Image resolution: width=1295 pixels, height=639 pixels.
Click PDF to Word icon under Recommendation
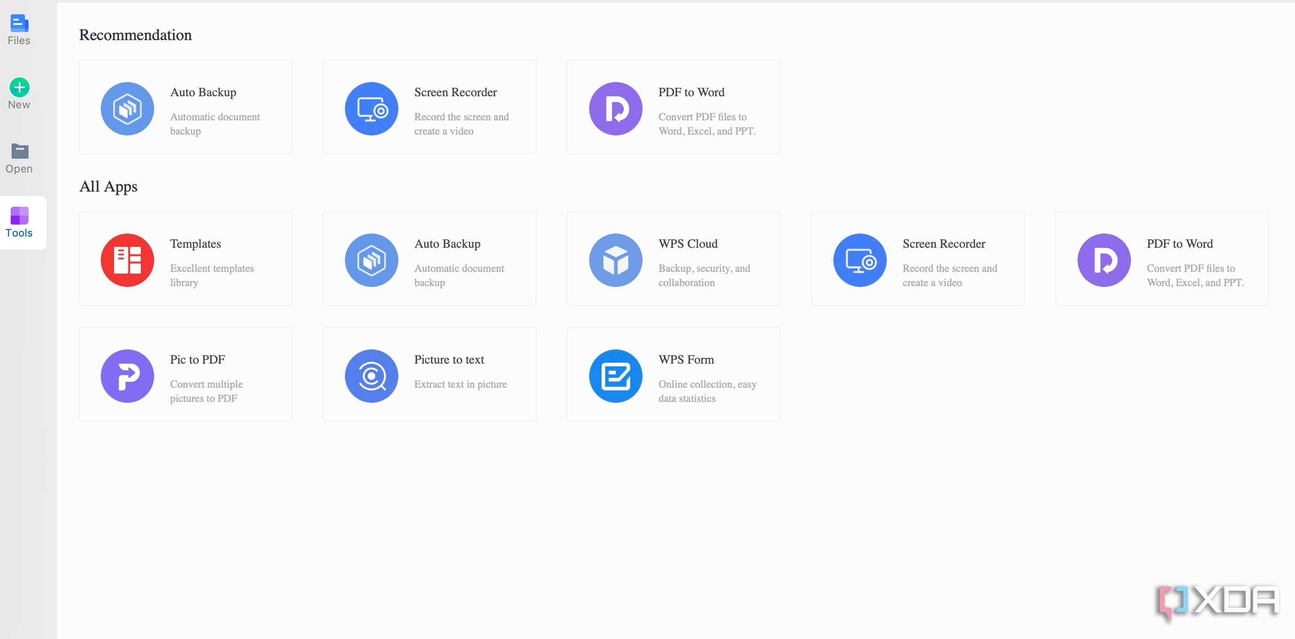pos(616,109)
